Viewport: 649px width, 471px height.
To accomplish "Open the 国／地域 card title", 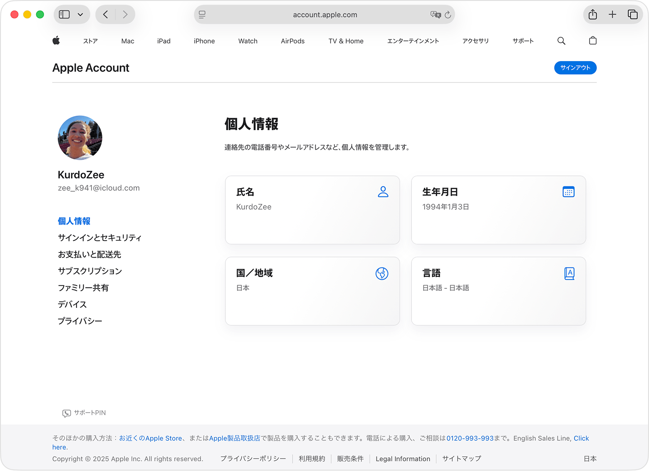I will [x=254, y=273].
